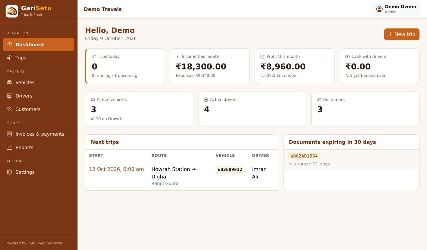Click the Trips signpost icon in sidebar
Viewport: 427px width, 250px height.
click(9, 58)
